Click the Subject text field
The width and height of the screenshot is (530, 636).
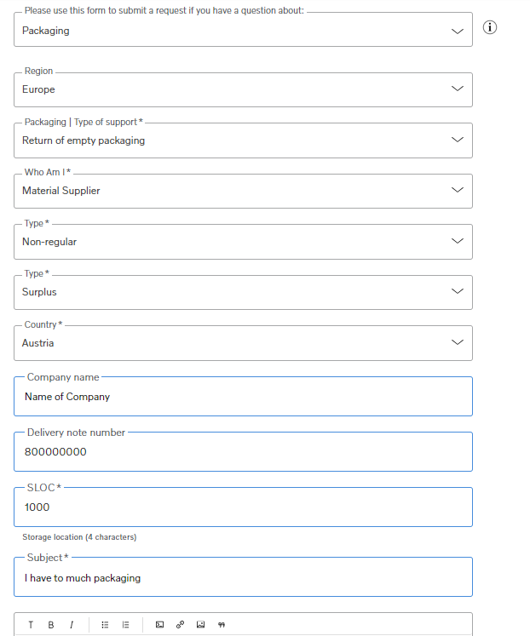[x=243, y=576]
